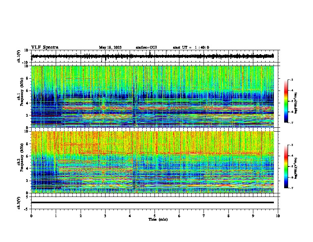The height and width of the screenshot is (242, 313).
Task: Click the "-5" label on ch.2 color bar
Action: 292,166
